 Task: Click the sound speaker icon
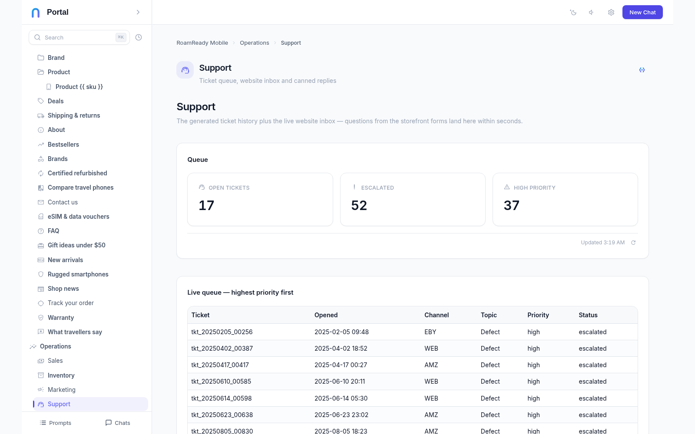592,13
